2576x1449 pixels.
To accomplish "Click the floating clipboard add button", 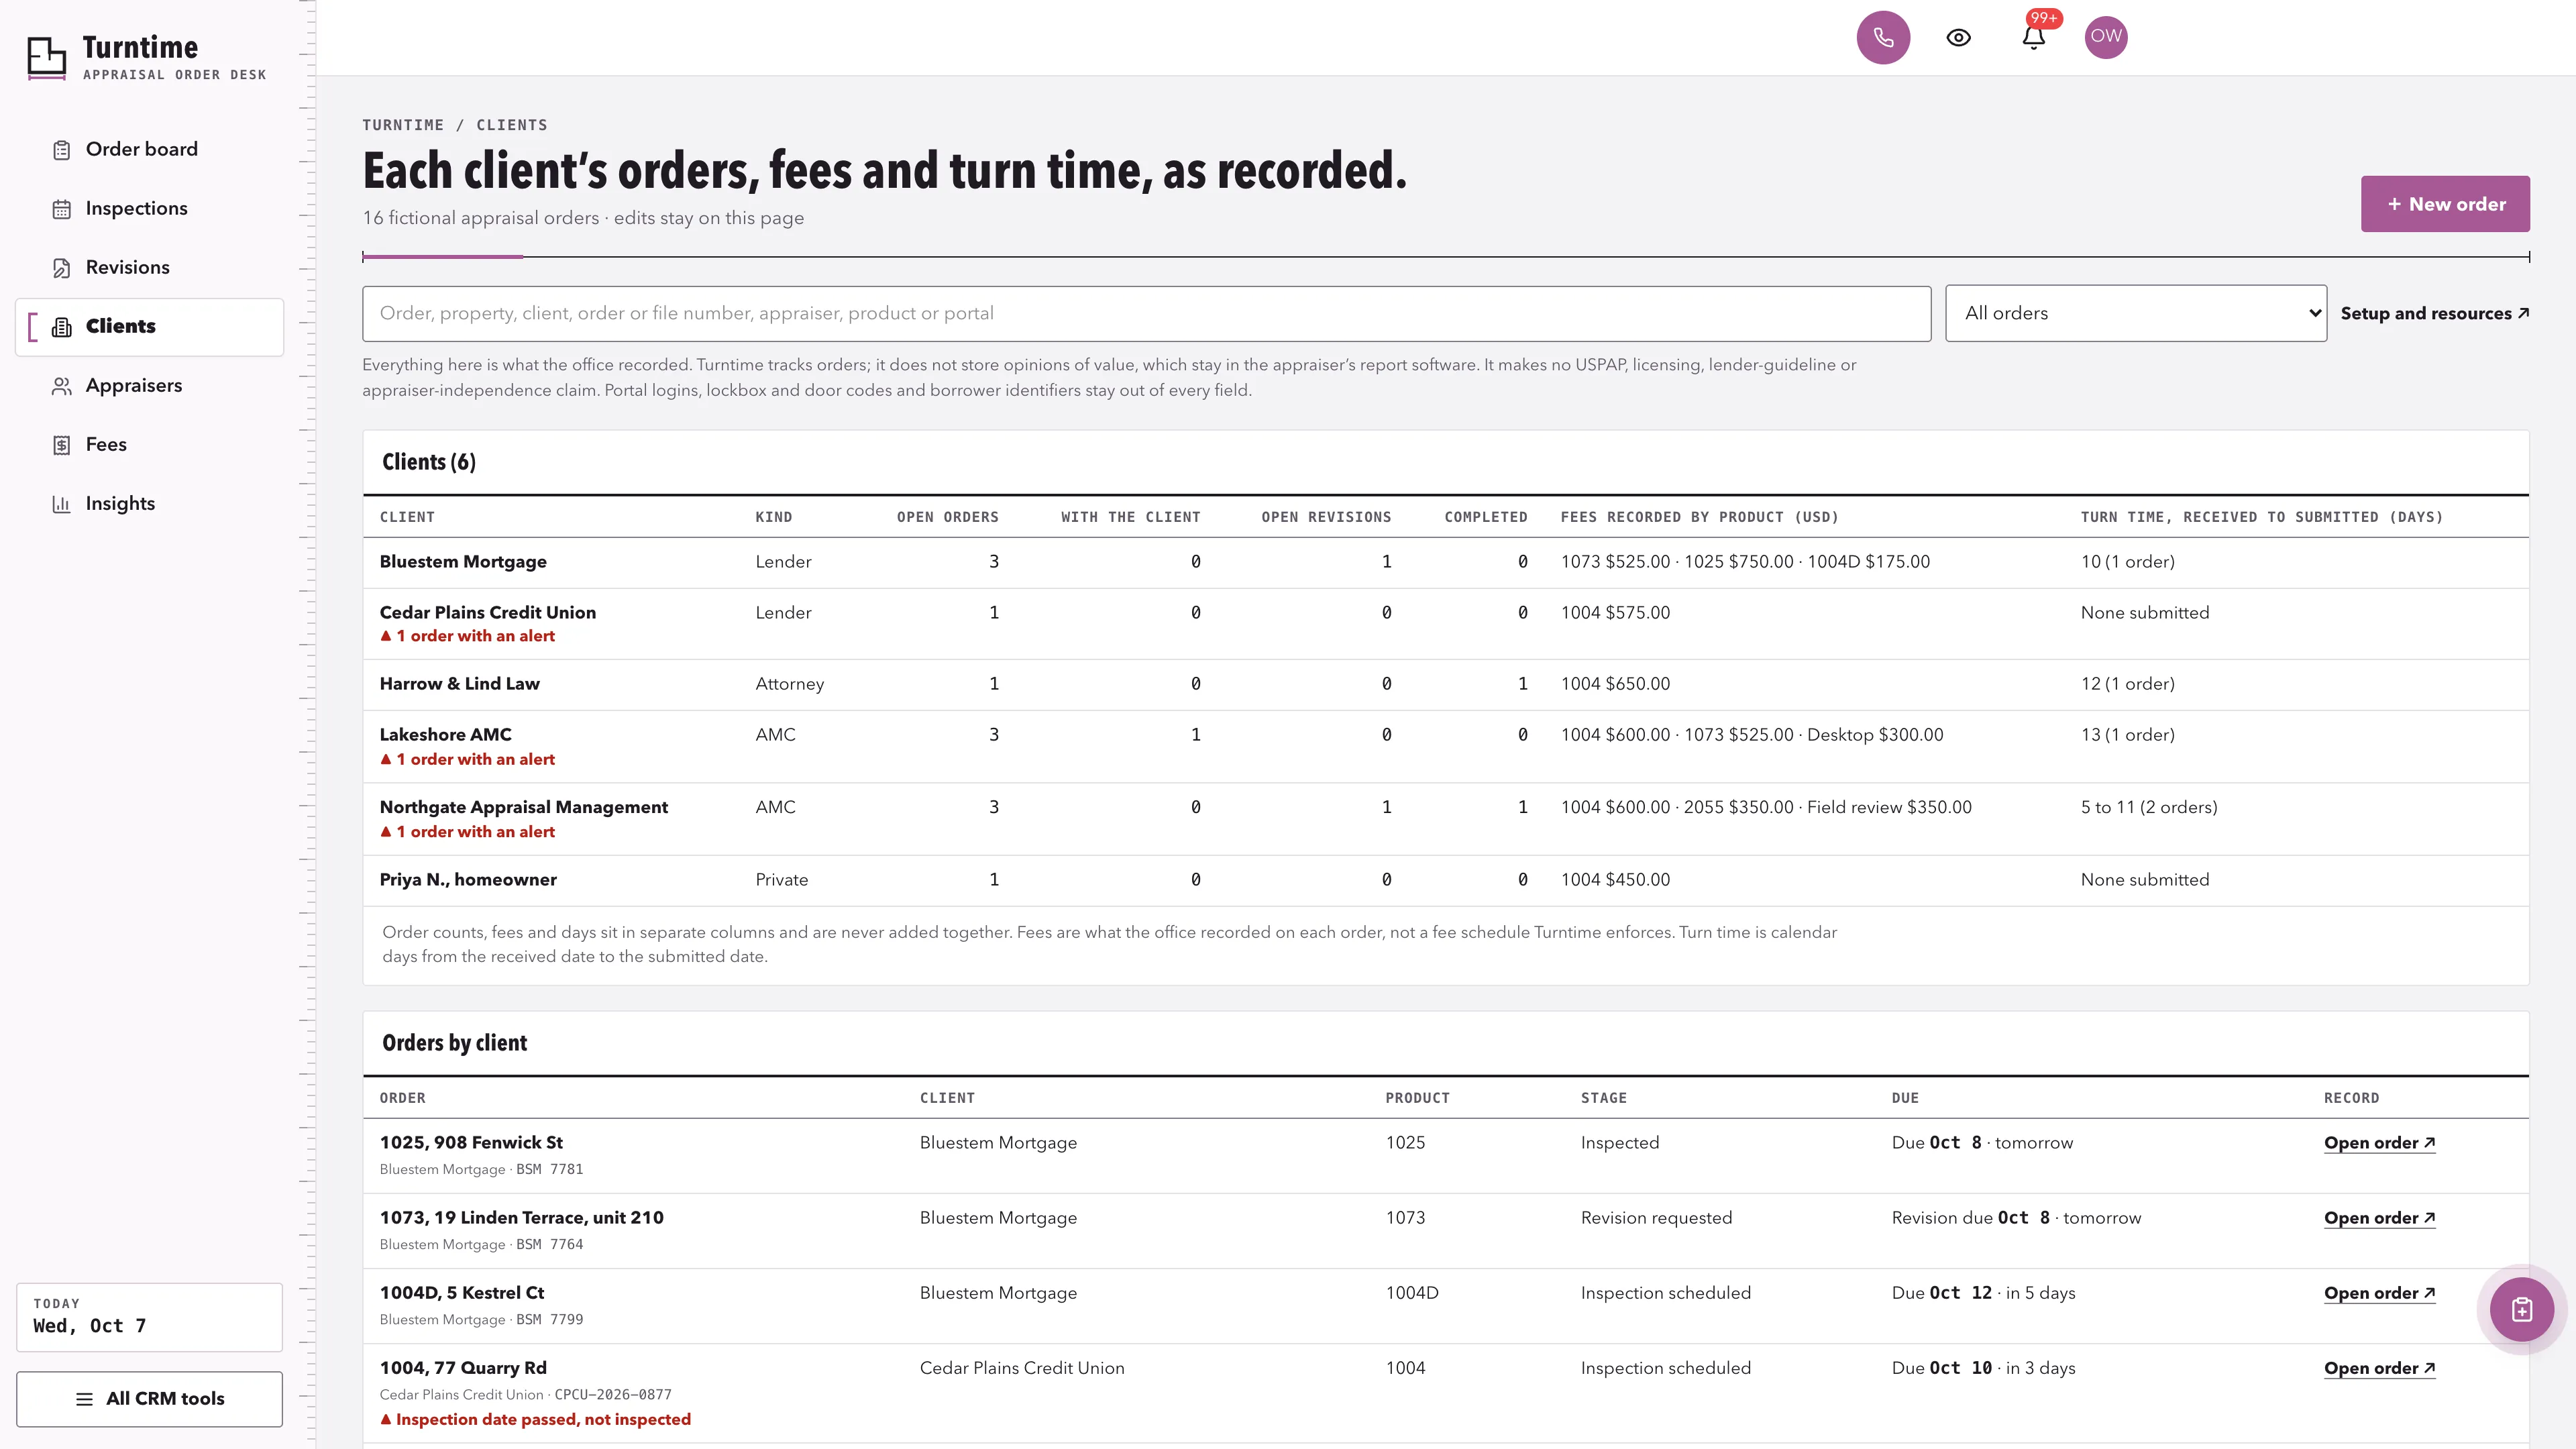I will pos(2522,1309).
